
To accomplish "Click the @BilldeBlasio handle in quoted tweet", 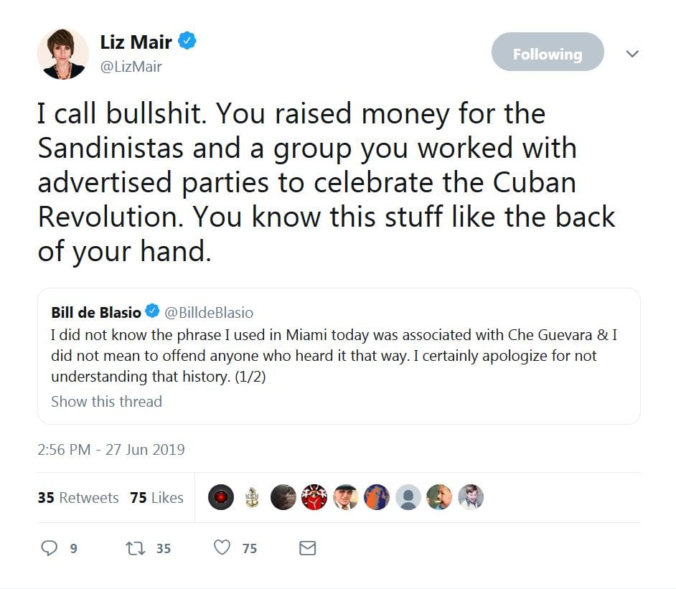I will pyautogui.click(x=209, y=313).
